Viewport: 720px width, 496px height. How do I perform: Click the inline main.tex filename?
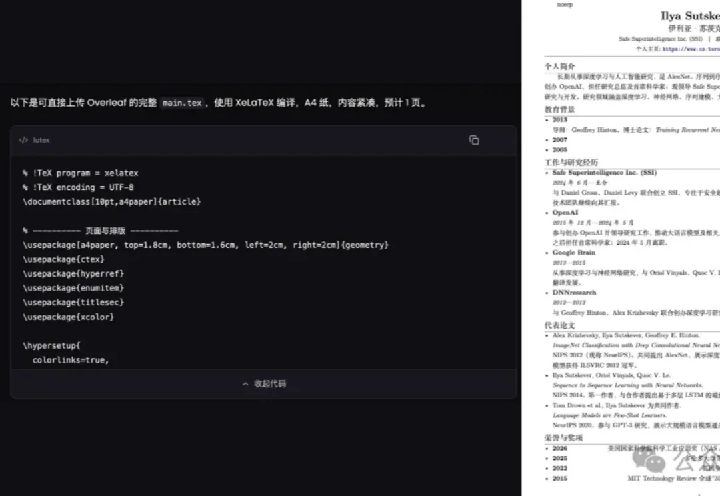coord(182,103)
